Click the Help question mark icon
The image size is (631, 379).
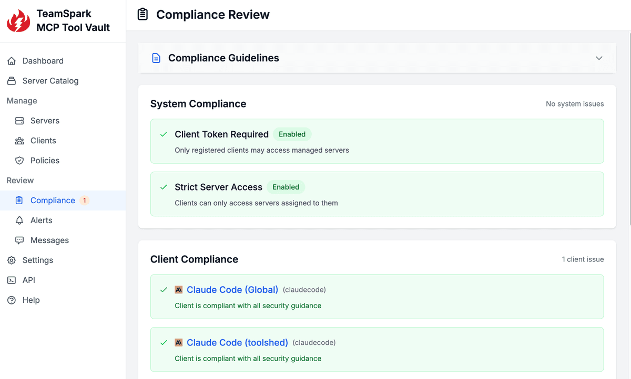tap(11, 300)
